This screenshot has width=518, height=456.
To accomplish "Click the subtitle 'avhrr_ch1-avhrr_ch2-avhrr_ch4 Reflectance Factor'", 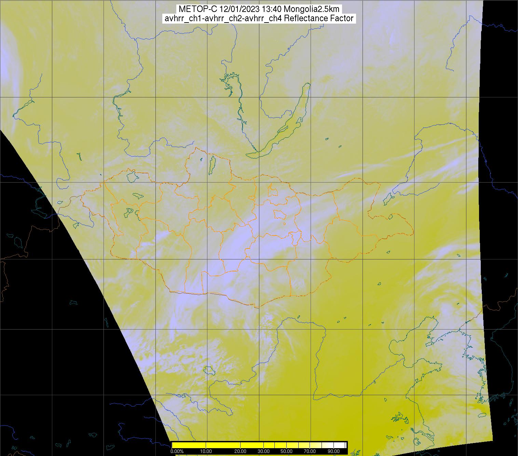I will tap(259, 18).
